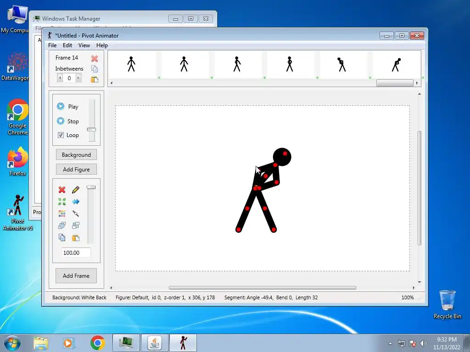The height and width of the screenshot is (352, 470).
Task: Click timeline scrollbar right arrow
Action: [x=417, y=83]
